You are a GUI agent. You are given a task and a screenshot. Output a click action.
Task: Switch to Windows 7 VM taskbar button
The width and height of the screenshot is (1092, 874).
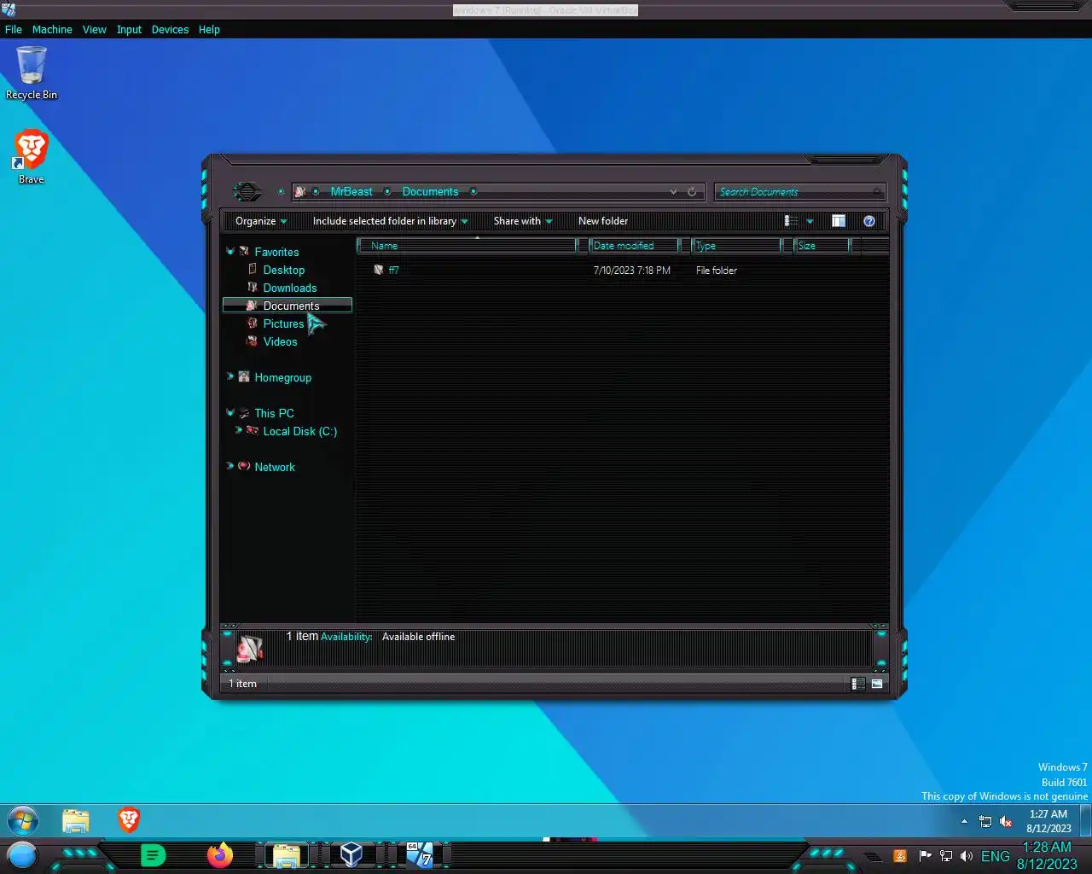419,854
